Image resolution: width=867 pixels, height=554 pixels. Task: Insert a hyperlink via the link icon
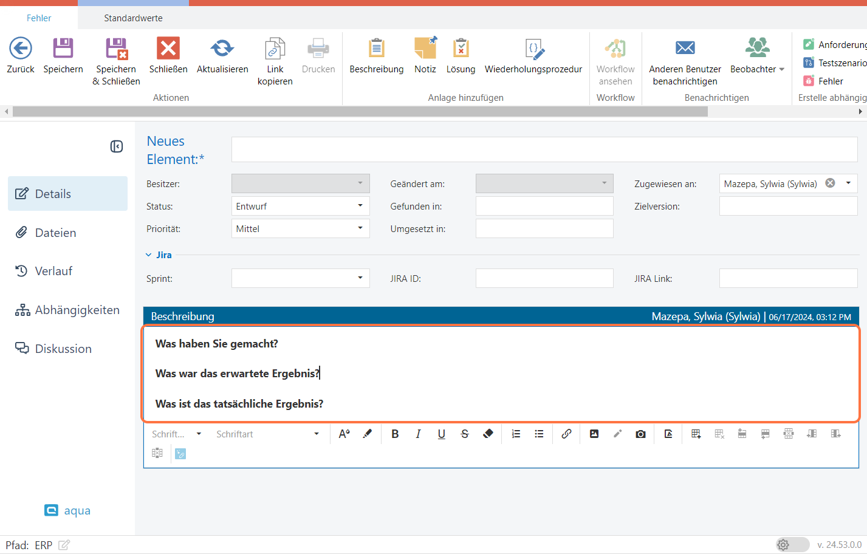tap(566, 434)
